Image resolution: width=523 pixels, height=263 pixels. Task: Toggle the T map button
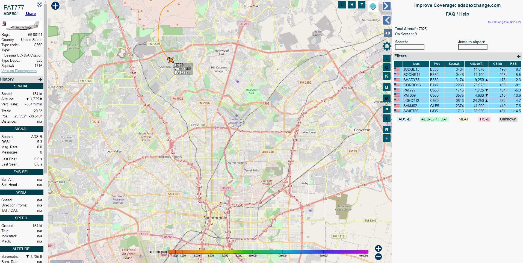[362, 5]
